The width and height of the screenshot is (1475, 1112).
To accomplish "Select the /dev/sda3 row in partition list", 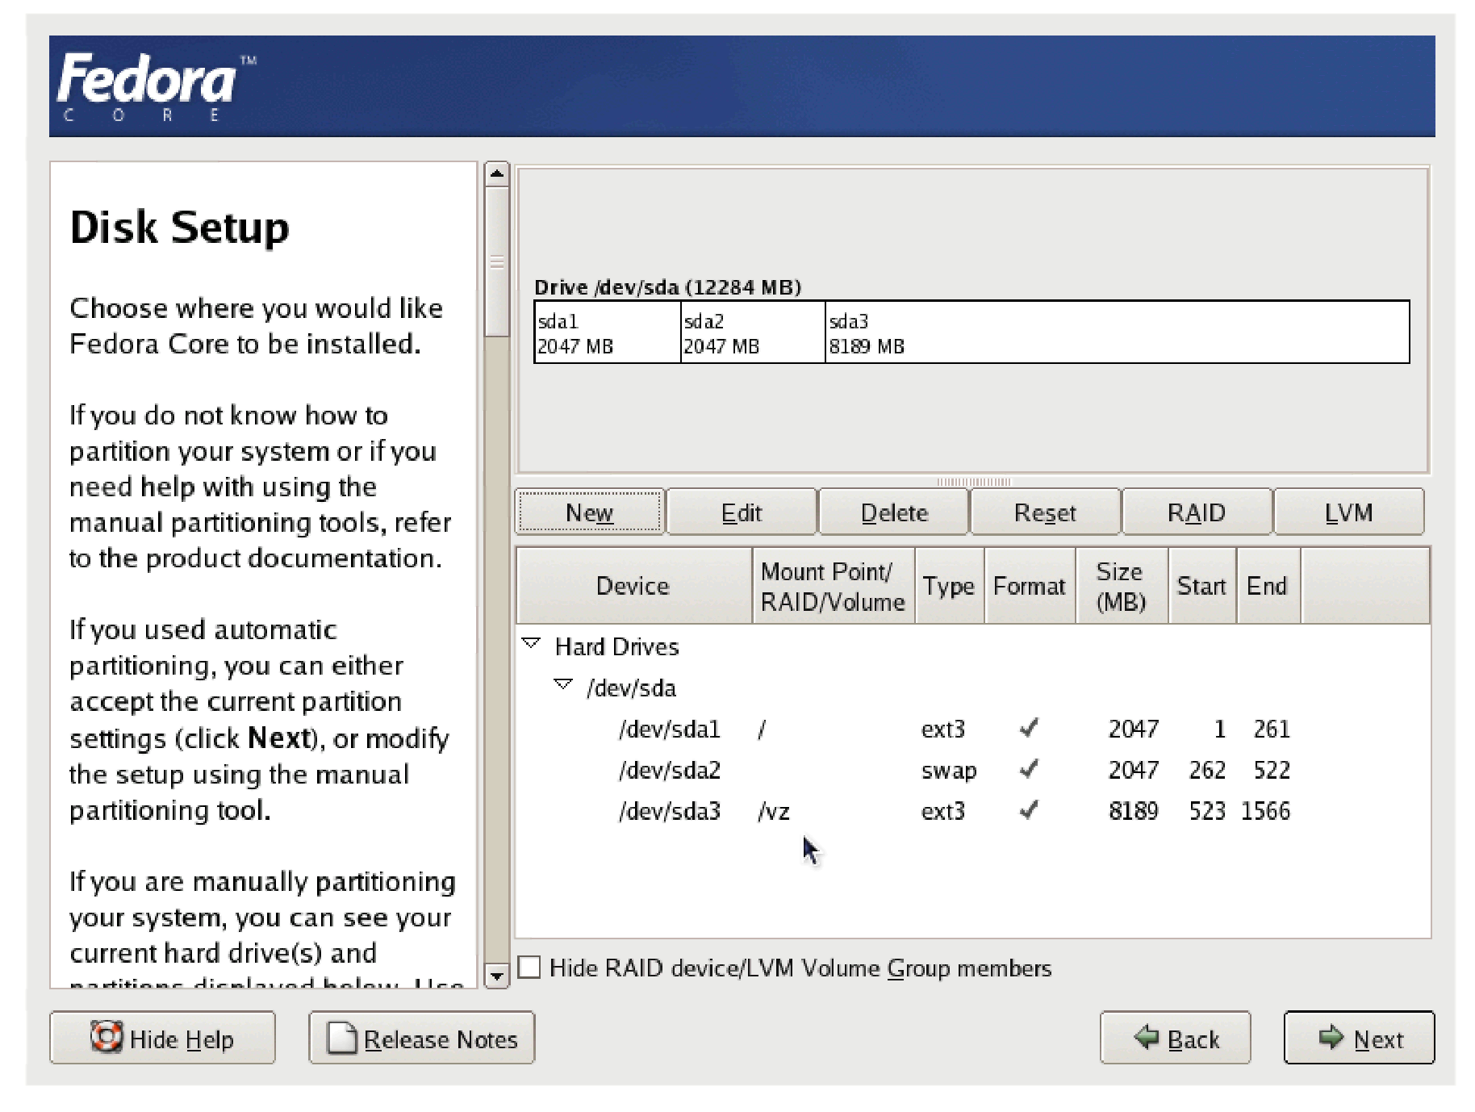I will [x=670, y=811].
